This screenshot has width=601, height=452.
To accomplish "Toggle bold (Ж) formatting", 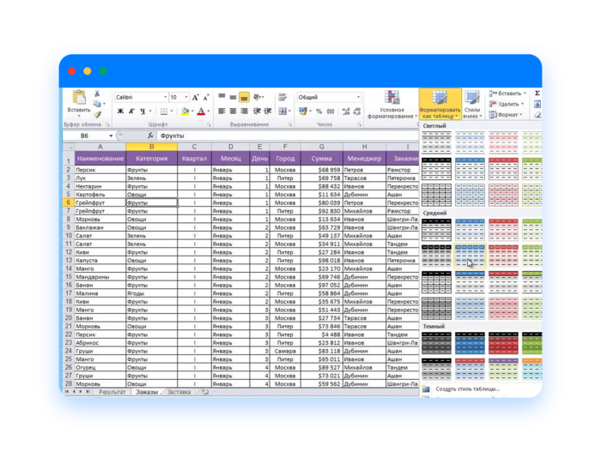I will [120, 111].
